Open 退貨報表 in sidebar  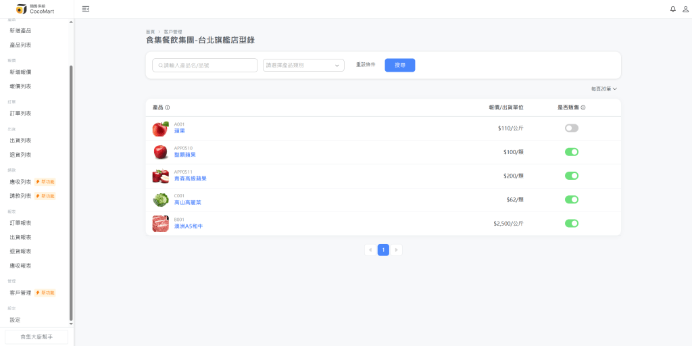20,251
